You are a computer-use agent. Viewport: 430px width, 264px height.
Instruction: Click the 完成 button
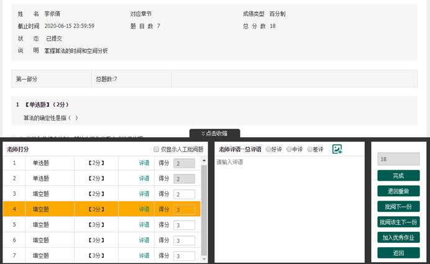click(398, 176)
